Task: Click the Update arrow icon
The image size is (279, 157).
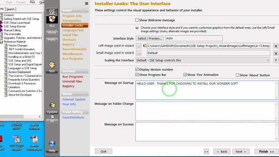Action: point(52,106)
